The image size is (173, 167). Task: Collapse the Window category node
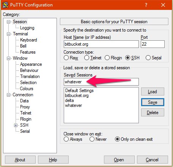8,59
